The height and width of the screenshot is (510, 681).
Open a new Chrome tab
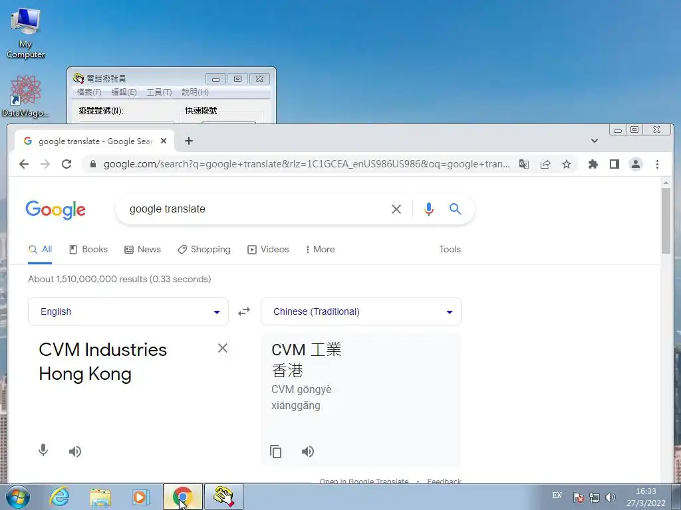click(x=188, y=141)
